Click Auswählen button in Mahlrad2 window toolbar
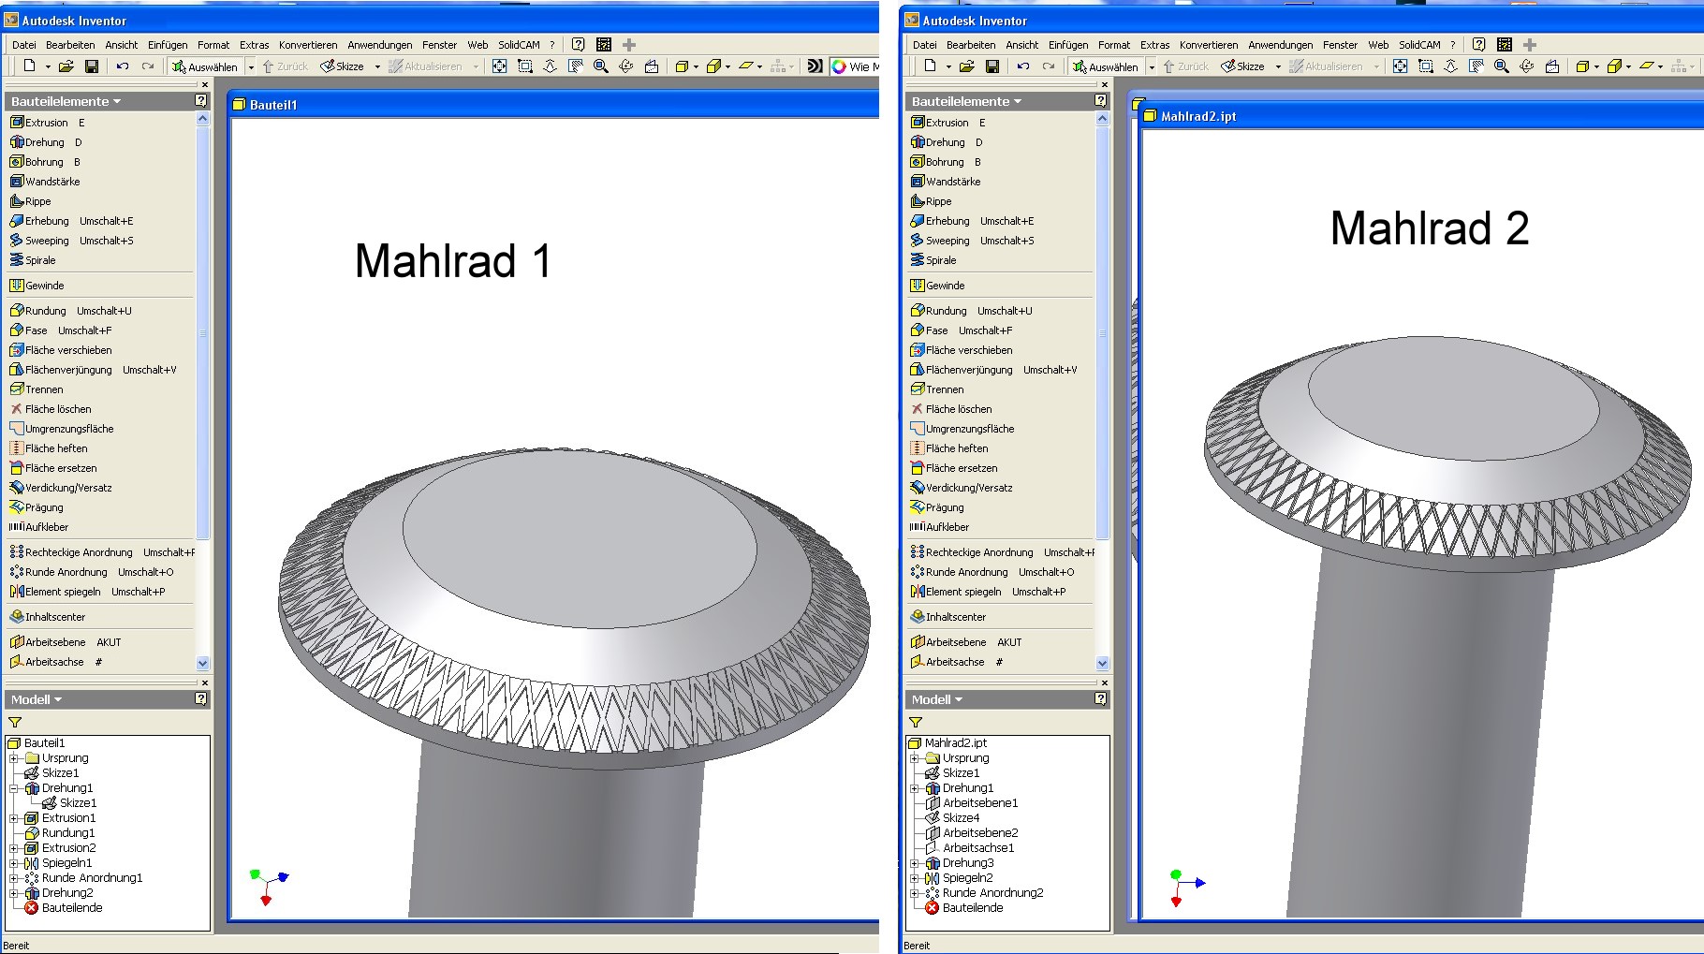Screen dimensions: 1704x954 1106,66
